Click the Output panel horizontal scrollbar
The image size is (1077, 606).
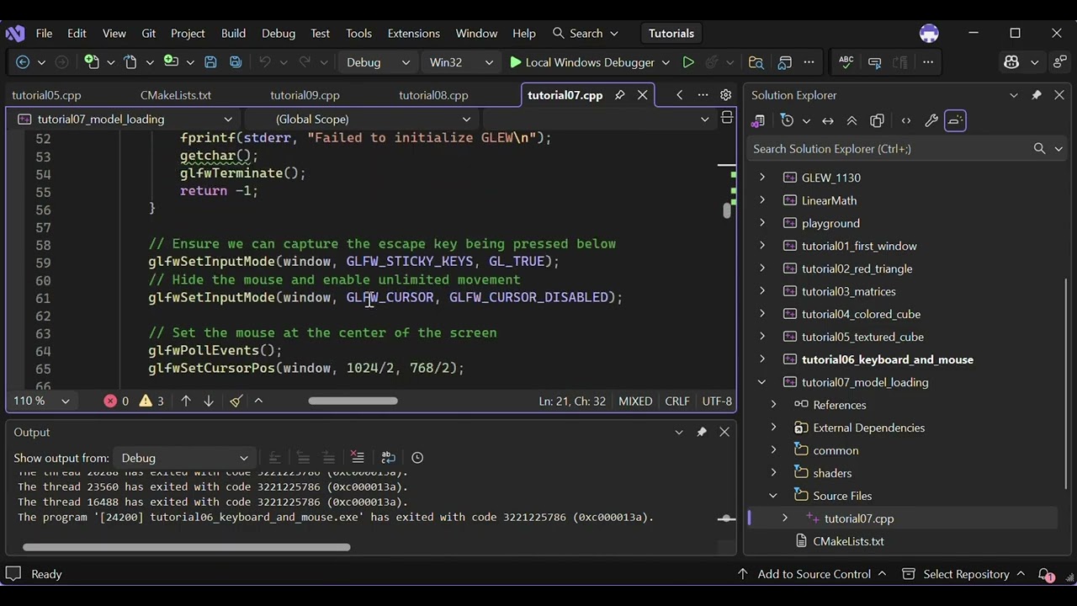pos(187,547)
